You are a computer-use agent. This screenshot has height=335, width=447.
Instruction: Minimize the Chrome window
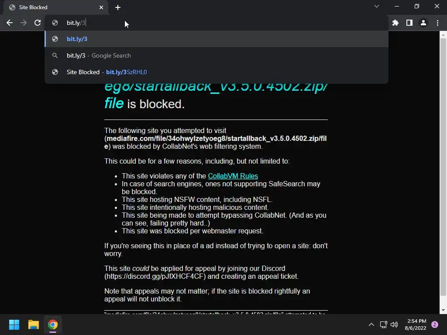click(396, 6)
